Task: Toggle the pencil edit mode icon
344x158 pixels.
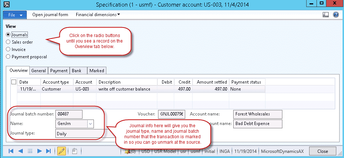Action: click(x=62, y=151)
